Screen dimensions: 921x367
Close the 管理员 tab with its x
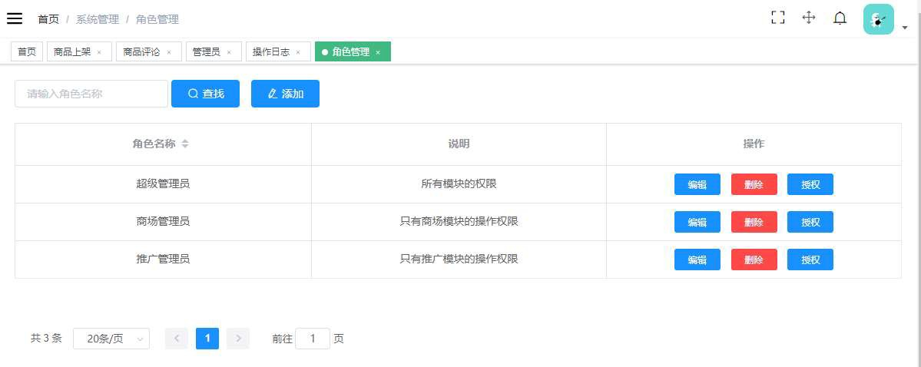228,52
